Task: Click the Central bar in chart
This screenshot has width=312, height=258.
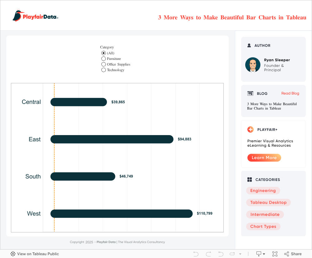Action: [79, 102]
